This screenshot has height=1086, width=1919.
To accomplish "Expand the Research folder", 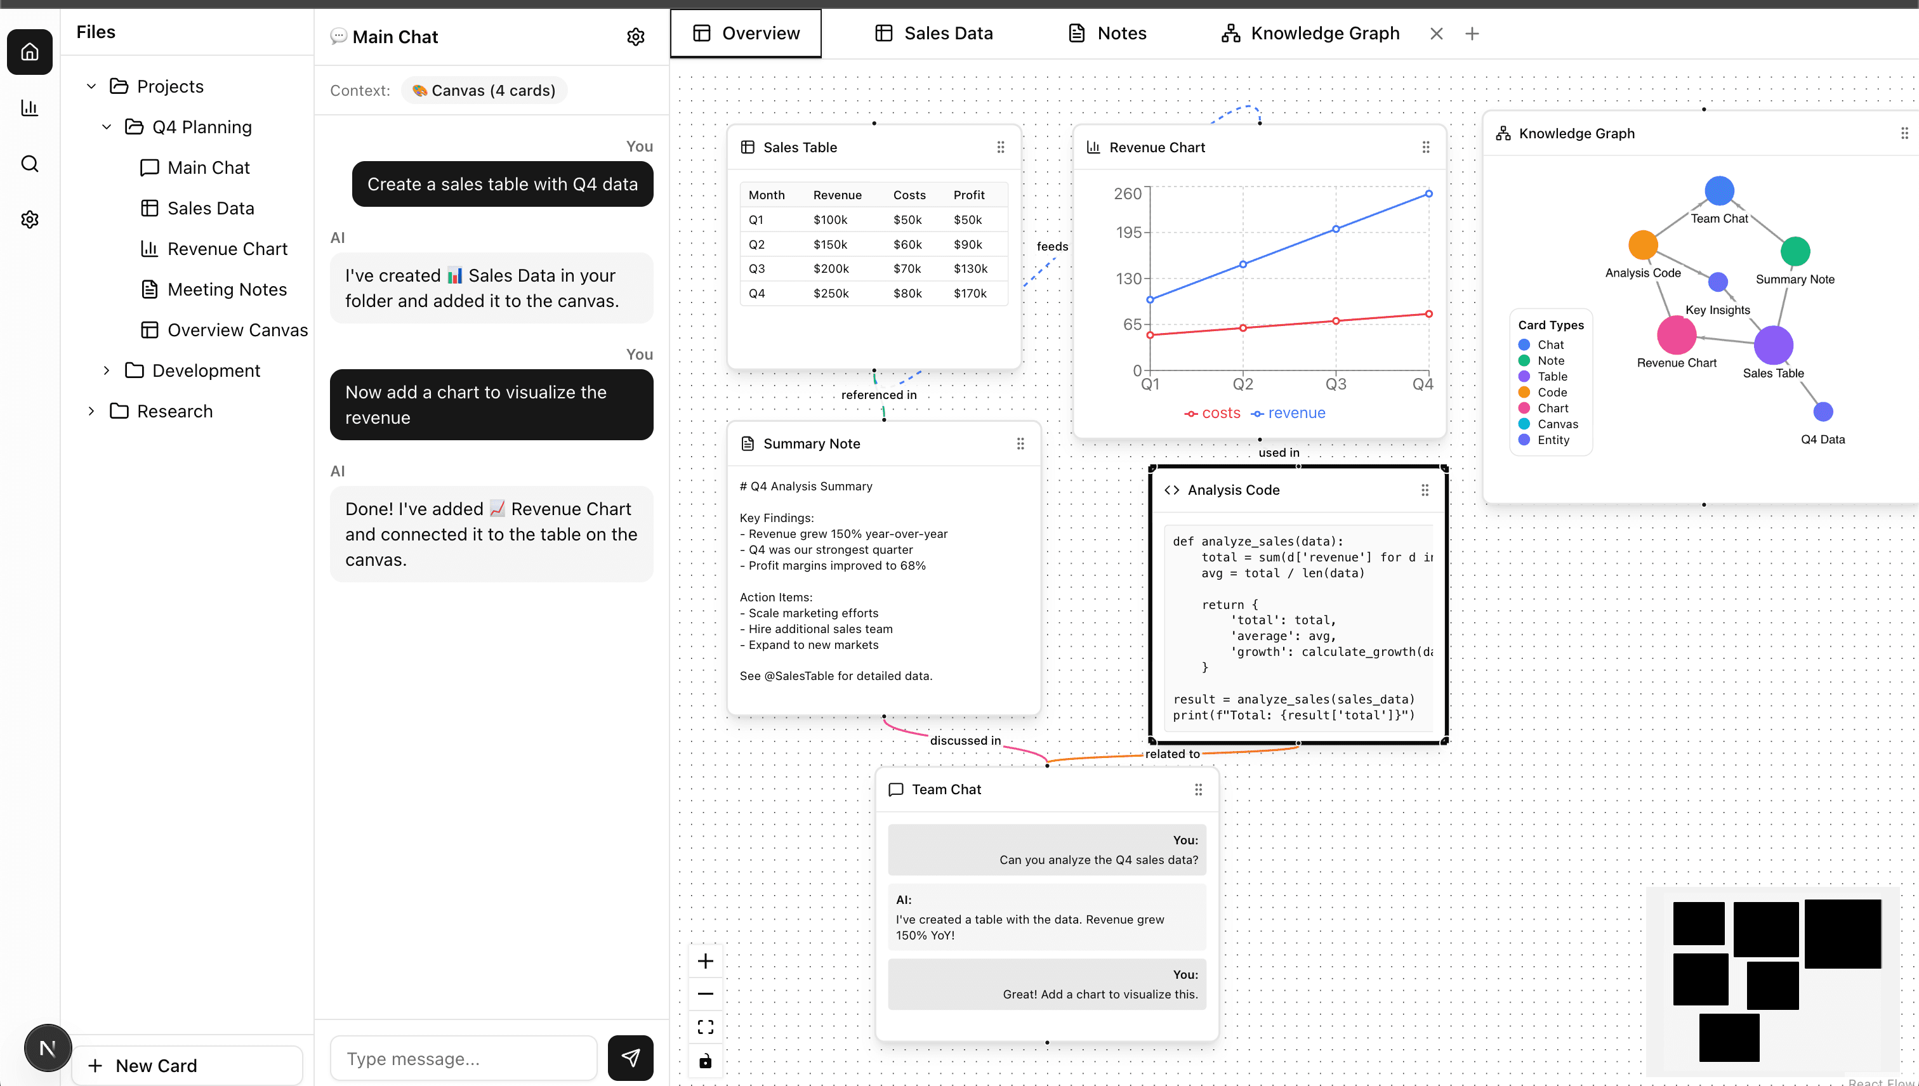I will pyautogui.click(x=91, y=411).
